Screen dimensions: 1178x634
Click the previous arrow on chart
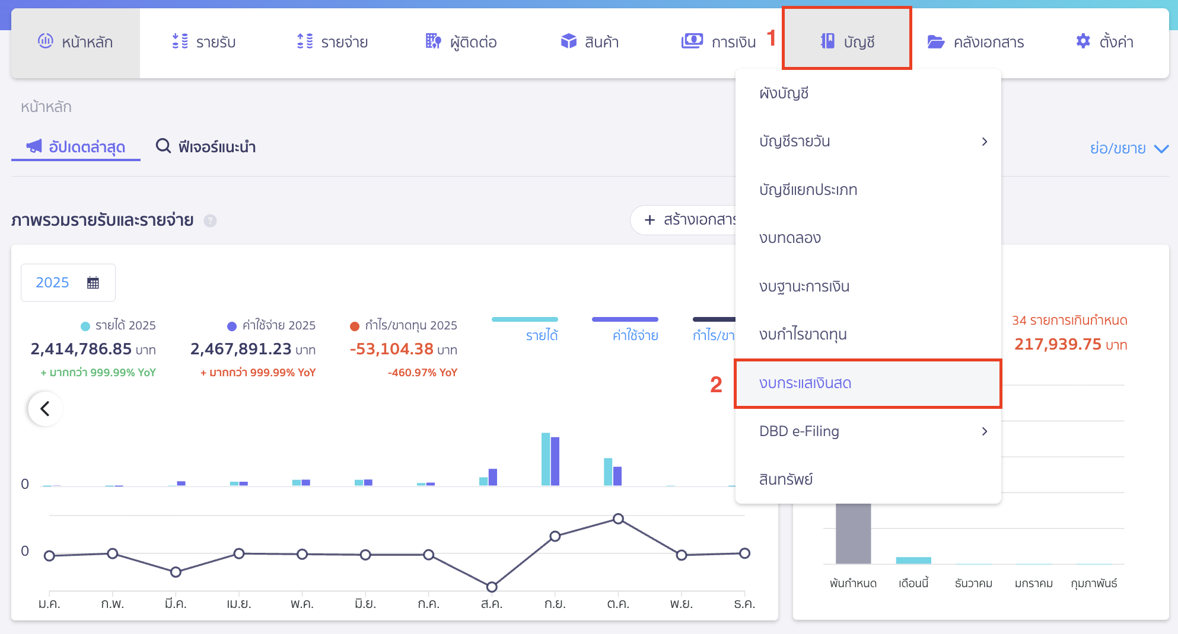(x=45, y=408)
